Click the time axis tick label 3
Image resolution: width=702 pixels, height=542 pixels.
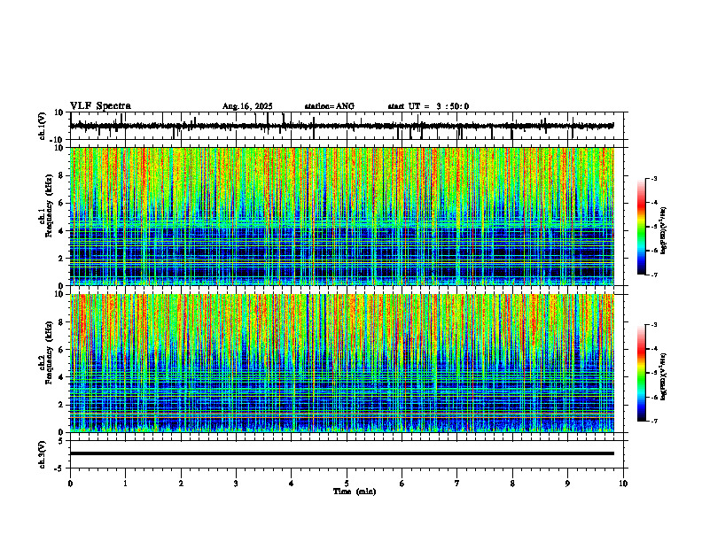236,484
